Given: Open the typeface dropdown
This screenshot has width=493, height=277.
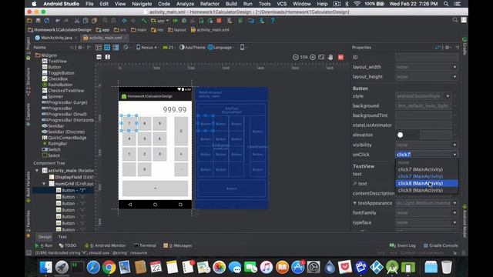Looking at the screenshot, I should pyautogui.click(x=454, y=222).
